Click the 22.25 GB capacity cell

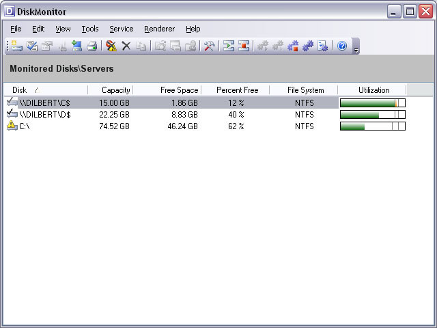click(x=114, y=115)
